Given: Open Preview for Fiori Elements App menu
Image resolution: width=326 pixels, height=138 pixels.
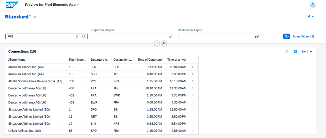Looking at the screenshot, I should [52, 5].
